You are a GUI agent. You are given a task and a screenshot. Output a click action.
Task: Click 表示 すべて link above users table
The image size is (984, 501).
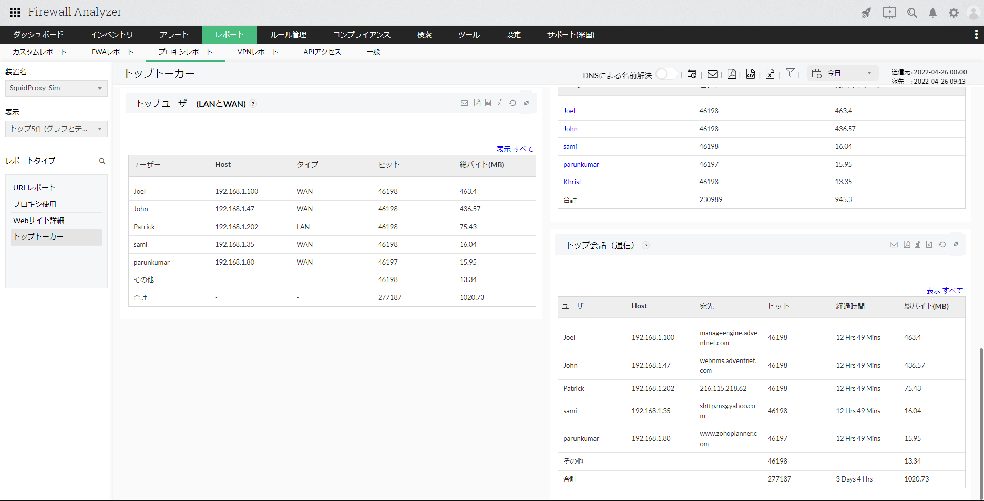pos(515,149)
